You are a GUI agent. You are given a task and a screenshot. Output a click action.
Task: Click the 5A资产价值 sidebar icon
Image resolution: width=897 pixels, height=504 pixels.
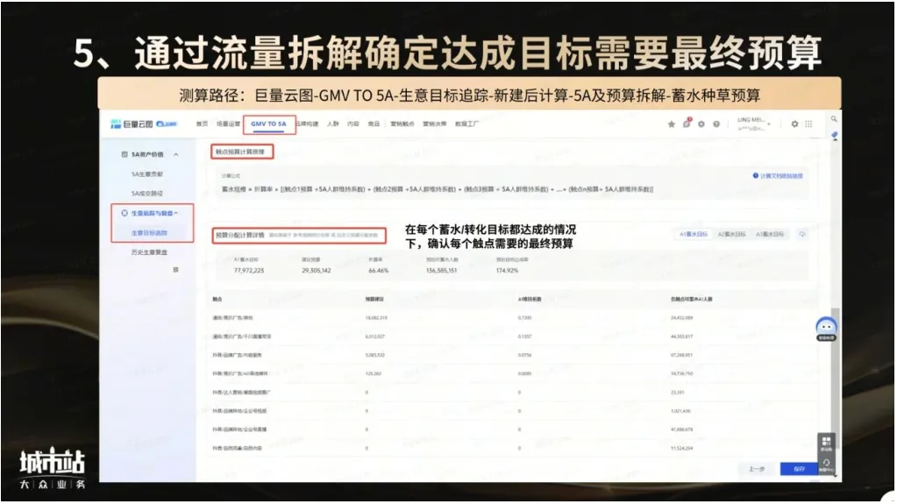(x=125, y=154)
